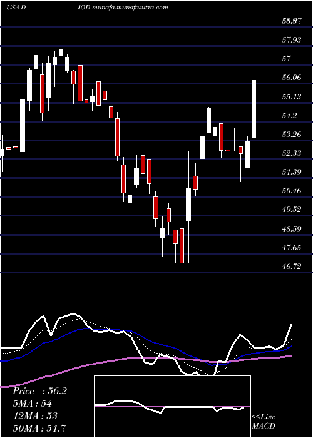Click the 'USA D' symbol label
This screenshot has width=313, height=438.
tap(16, 8)
